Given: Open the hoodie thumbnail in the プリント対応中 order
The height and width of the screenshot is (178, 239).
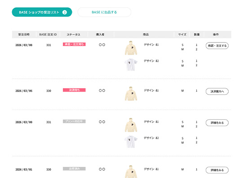Looking at the screenshot, I should pyautogui.click(x=131, y=125).
